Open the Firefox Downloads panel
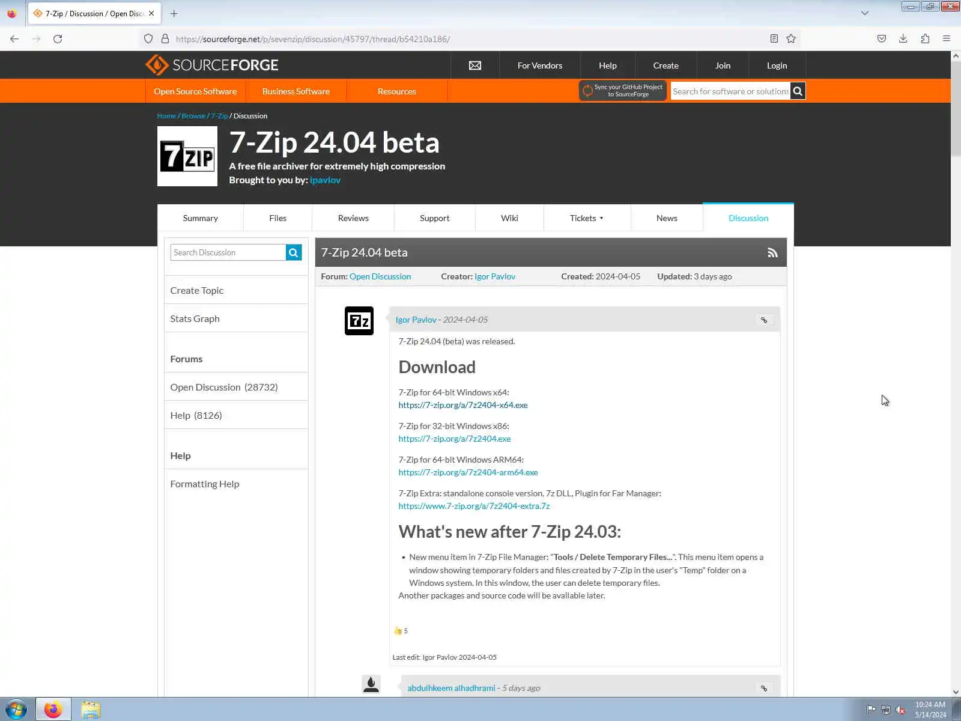Image resolution: width=961 pixels, height=721 pixels. pos(903,39)
